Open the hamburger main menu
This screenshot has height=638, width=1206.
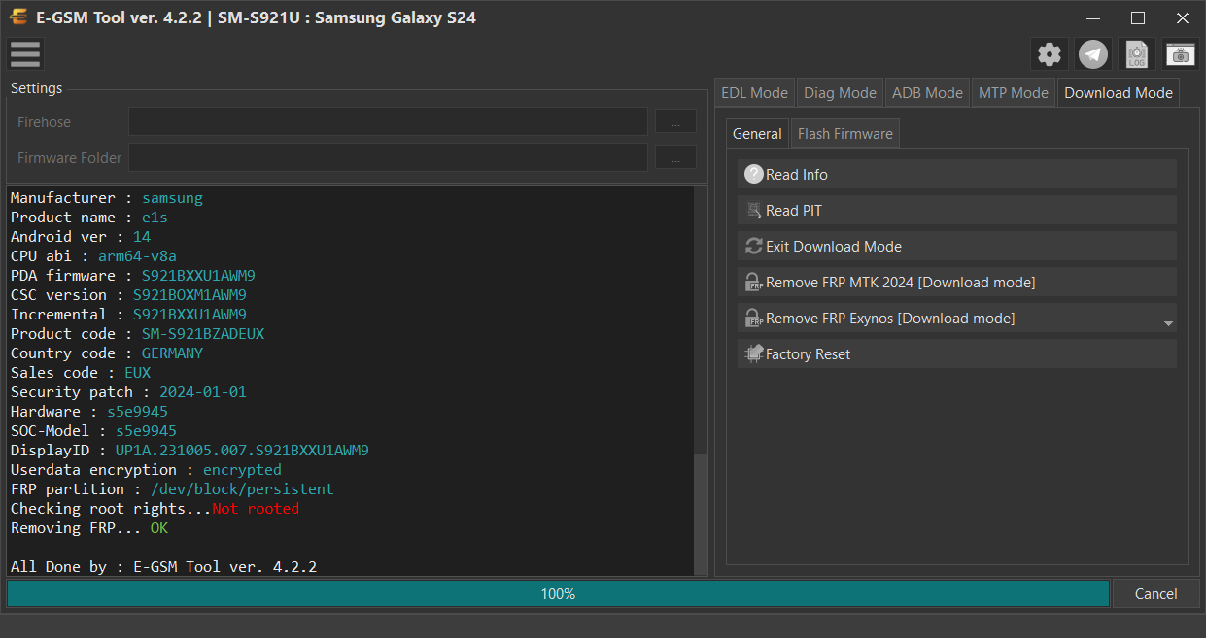pyautogui.click(x=25, y=54)
